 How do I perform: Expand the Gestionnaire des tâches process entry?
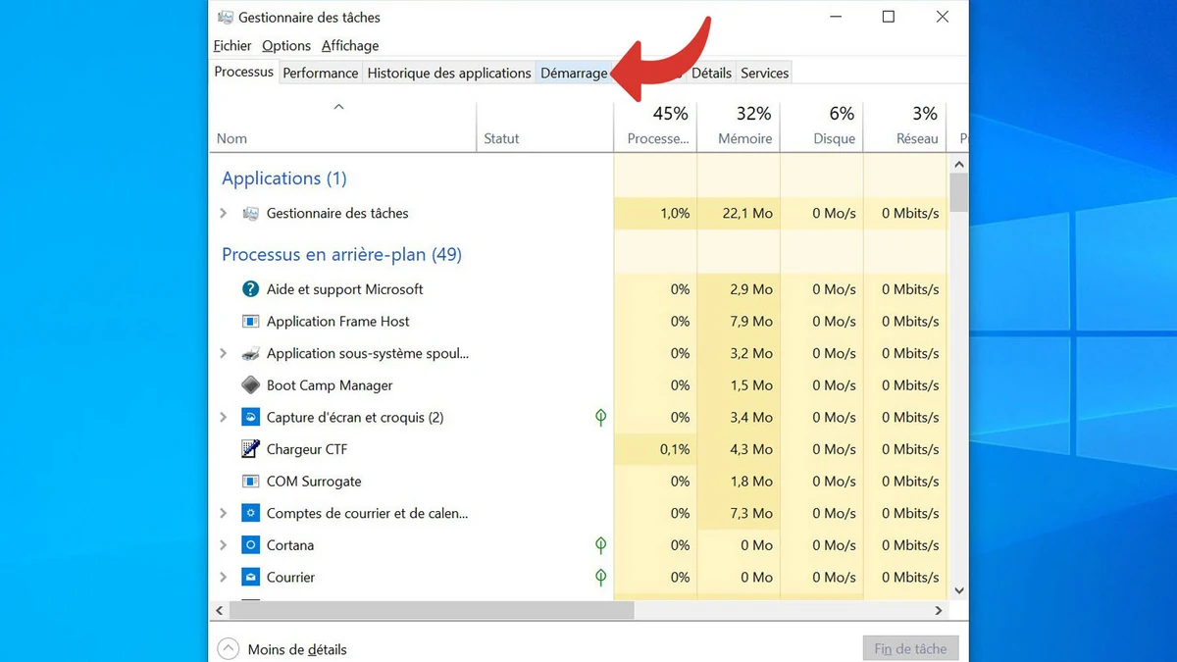[x=222, y=213]
